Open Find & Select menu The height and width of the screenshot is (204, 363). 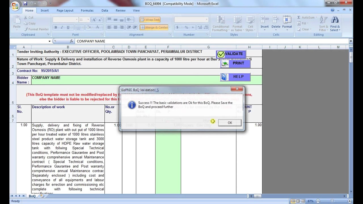(335, 24)
